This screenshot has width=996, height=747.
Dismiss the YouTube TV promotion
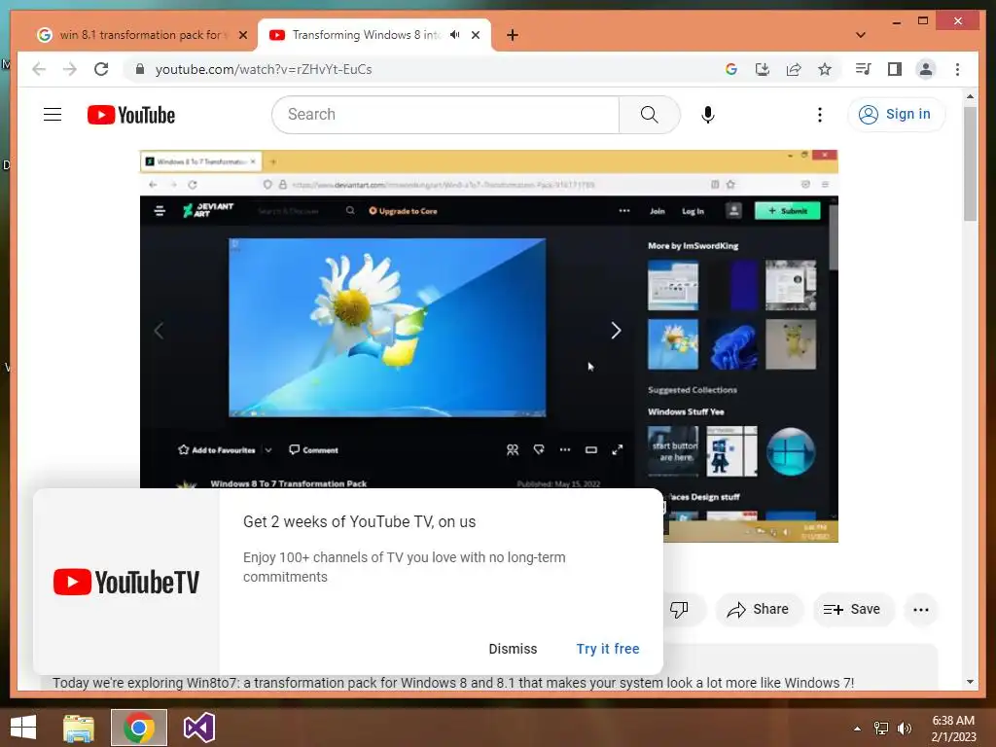pyautogui.click(x=513, y=649)
